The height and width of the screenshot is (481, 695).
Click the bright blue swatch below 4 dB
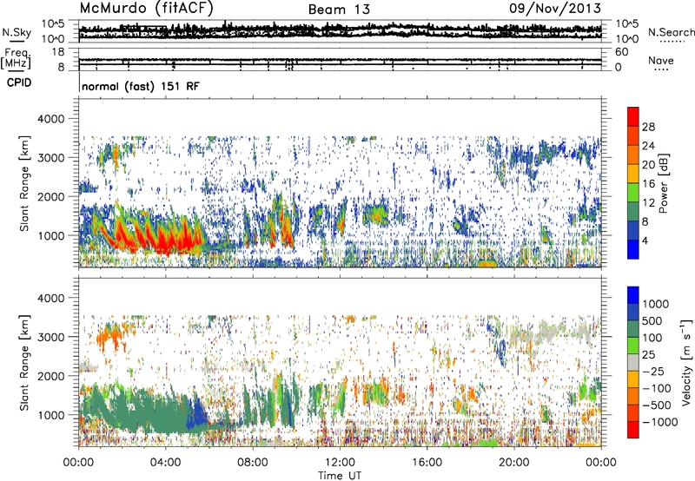(633, 249)
